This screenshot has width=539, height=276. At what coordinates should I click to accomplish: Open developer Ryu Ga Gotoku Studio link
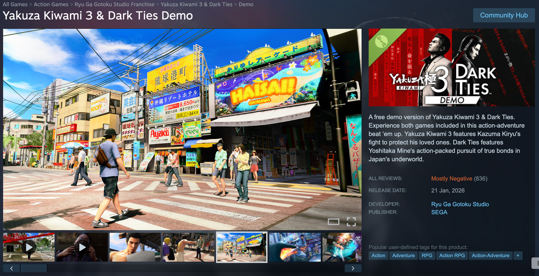pos(460,204)
